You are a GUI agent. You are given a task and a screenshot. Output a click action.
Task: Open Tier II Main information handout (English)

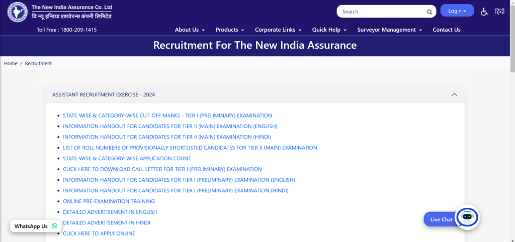[170, 126]
